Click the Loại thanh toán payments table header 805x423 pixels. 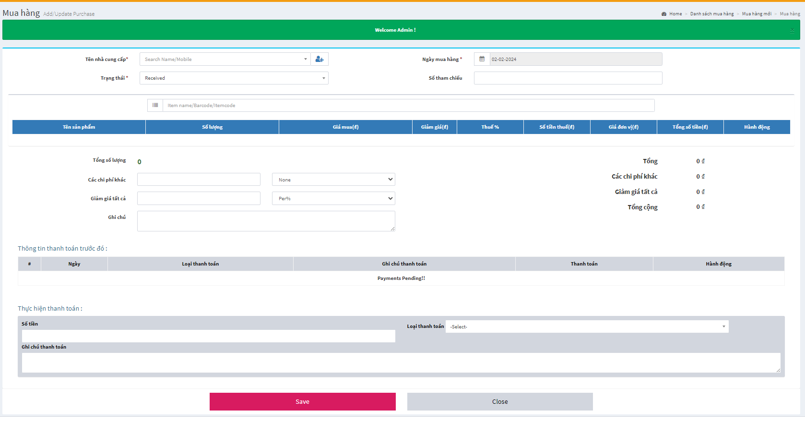(x=201, y=264)
